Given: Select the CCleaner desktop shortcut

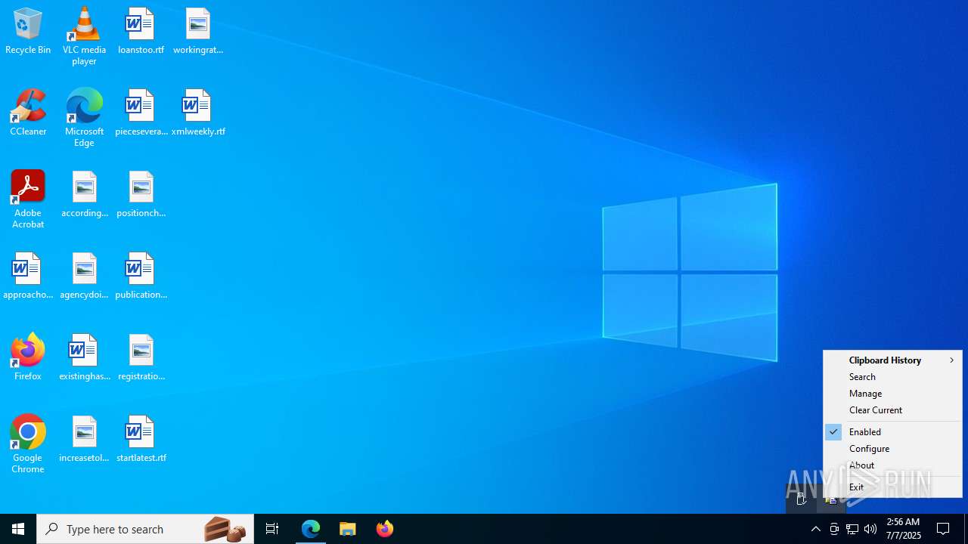Looking at the screenshot, I should pos(28,113).
